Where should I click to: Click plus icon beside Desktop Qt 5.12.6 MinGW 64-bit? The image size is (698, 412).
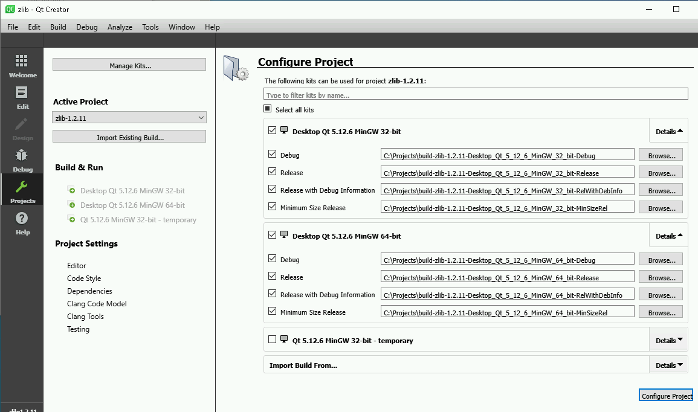[x=72, y=205]
